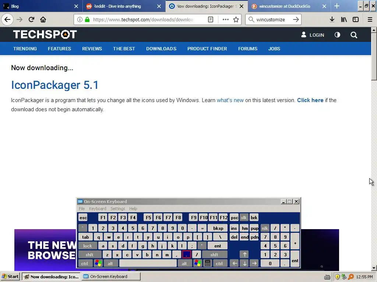Open the PRODUCT FINDER nav section
This screenshot has height=282, width=377.
click(207, 49)
